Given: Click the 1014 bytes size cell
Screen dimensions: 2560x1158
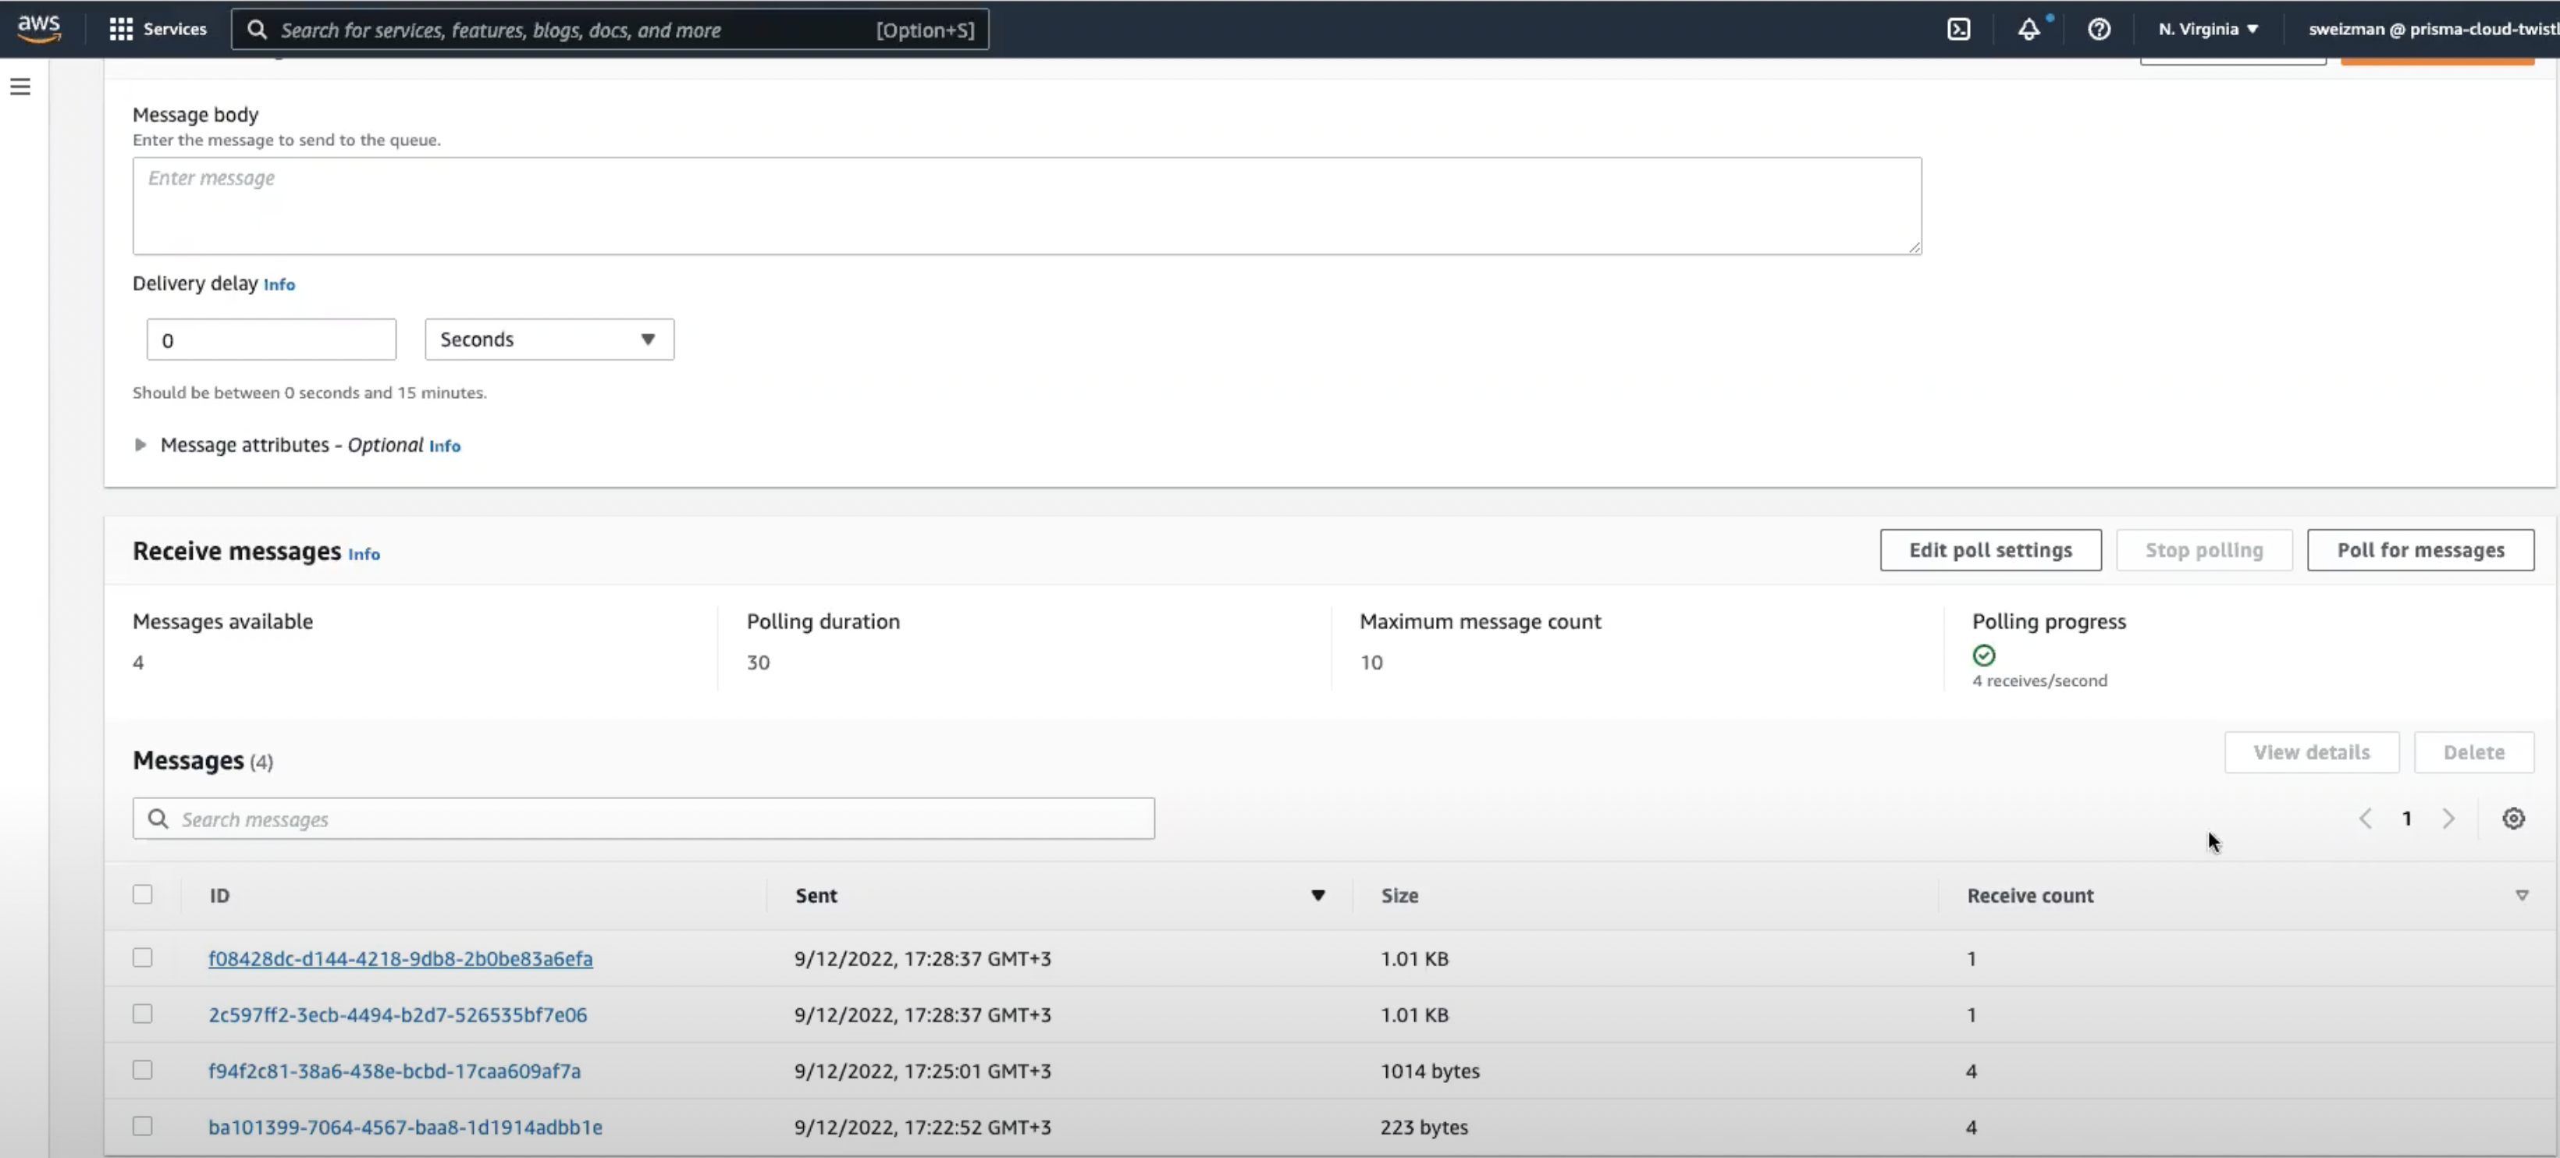Looking at the screenshot, I should click(1430, 1071).
